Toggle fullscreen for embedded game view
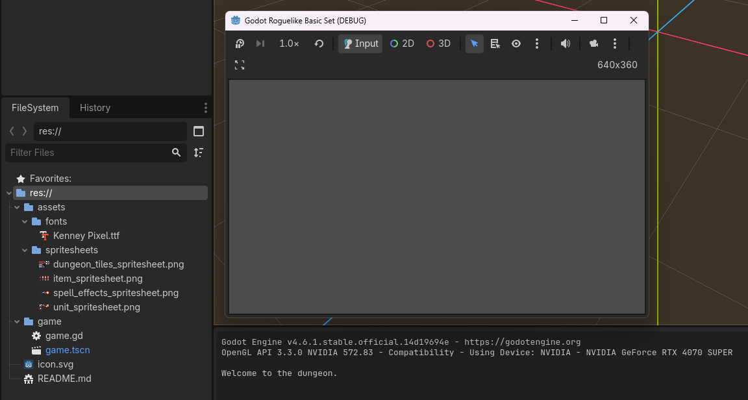The width and height of the screenshot is (748, 400). pyautogui.click(x=240, y=65)
